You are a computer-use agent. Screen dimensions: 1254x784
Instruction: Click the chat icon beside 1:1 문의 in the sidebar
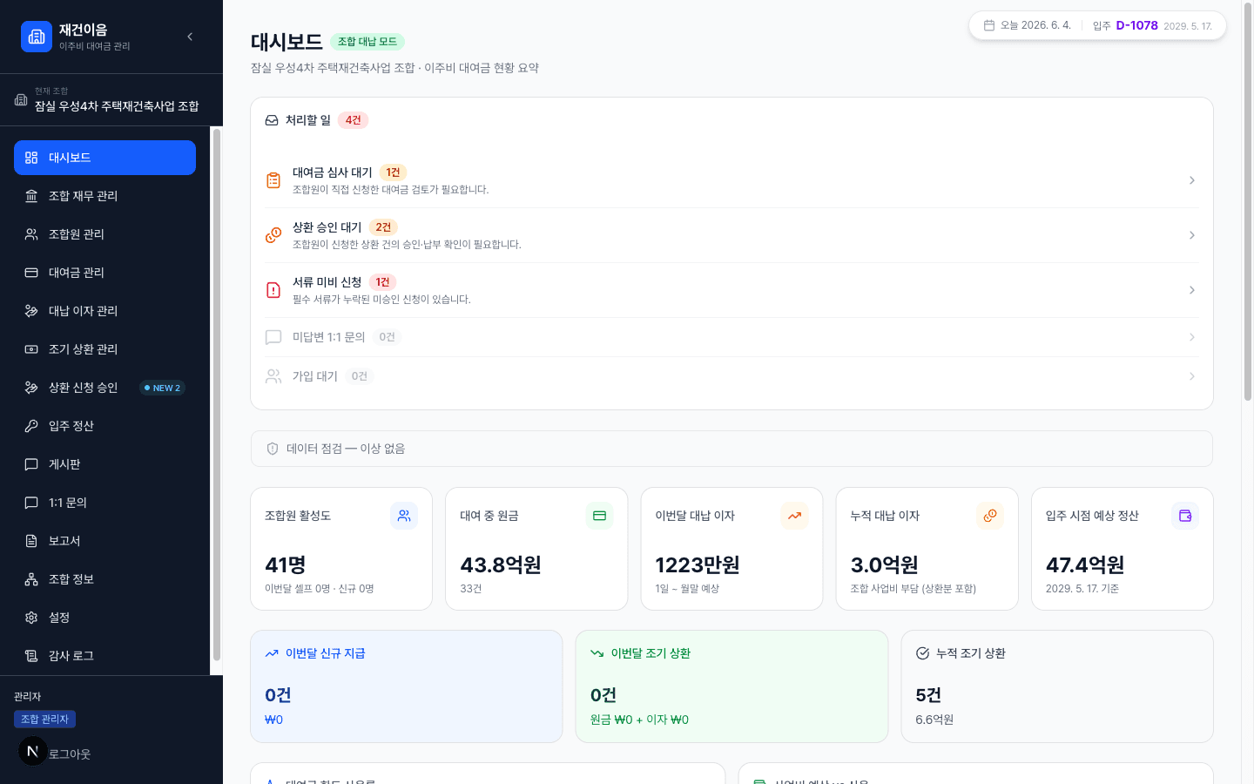[31, 503]
